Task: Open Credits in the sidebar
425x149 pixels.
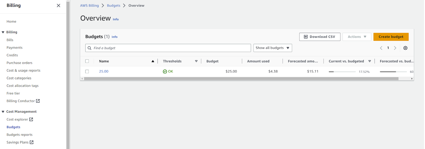Action: pos(12,55)
